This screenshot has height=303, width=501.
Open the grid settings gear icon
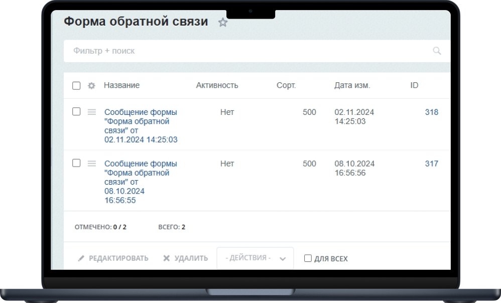coord(91,86)
